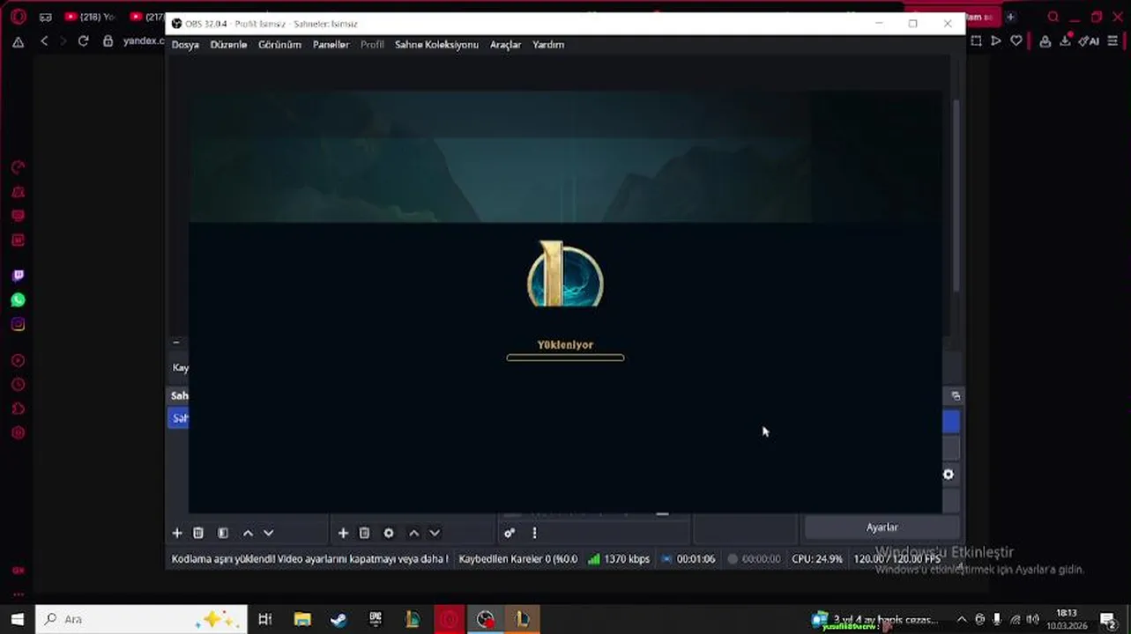Open Task View on taskbar
Screen dimensions: 1131x634
(264, 619)
